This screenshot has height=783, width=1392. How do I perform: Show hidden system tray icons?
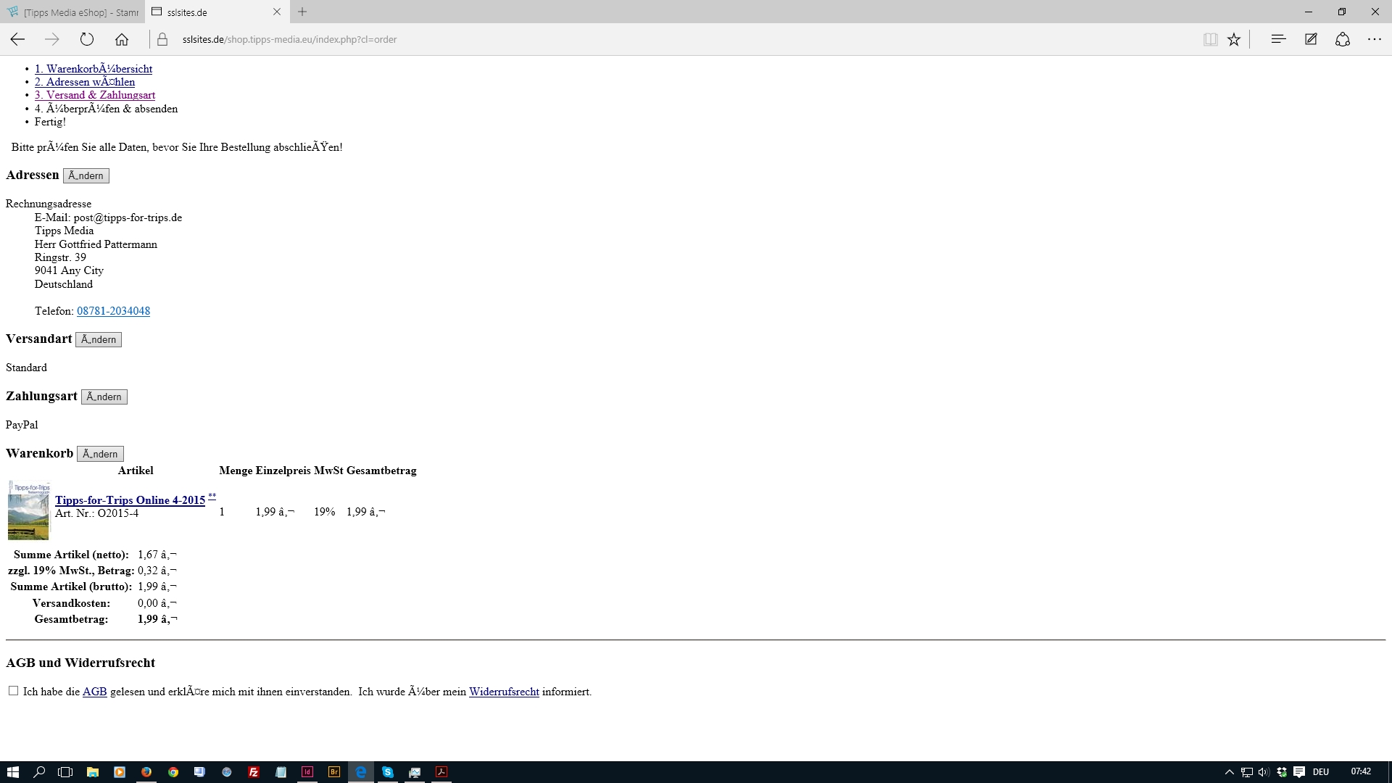pos(1229,772)
